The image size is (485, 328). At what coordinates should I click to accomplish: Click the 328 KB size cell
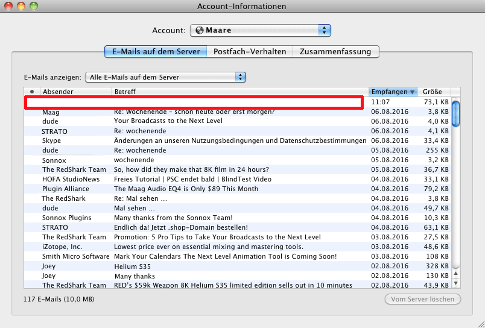coord(437,266)
